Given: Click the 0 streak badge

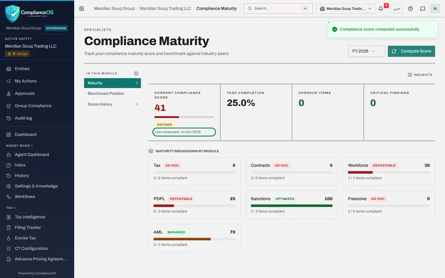Looking at the screenshot, I should pos(17,54).
